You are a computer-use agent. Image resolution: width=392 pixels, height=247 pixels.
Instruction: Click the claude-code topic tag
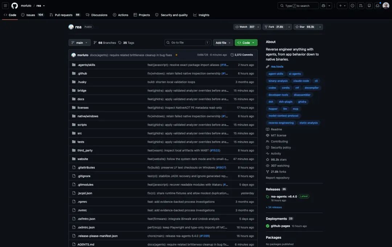(301, 81)
